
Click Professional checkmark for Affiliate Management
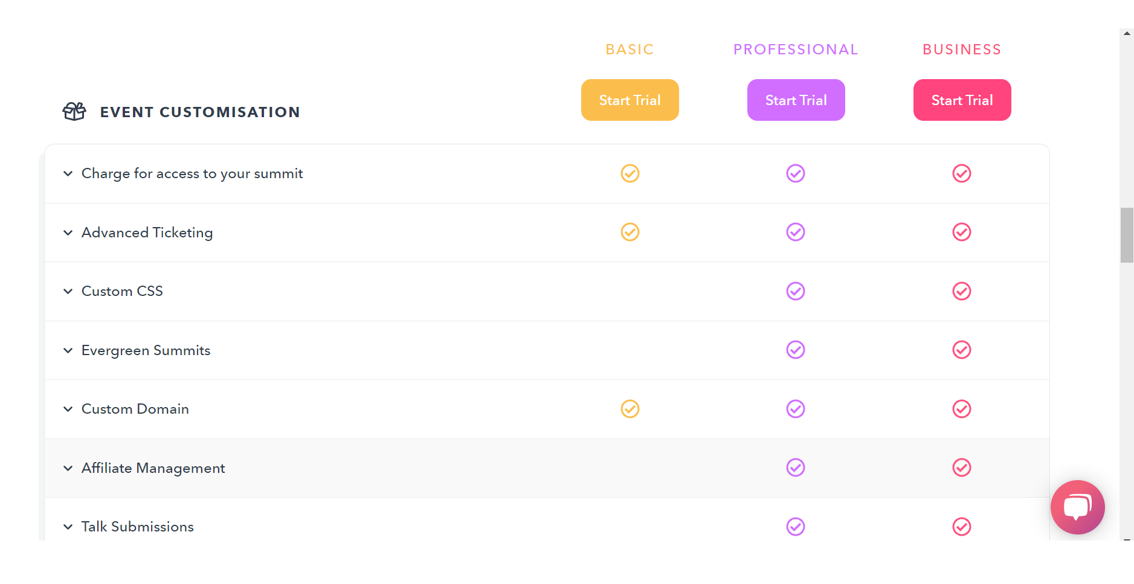click(x=796, y=467)
